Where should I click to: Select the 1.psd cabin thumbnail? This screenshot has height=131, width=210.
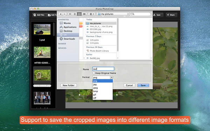(x=42, y=29)
